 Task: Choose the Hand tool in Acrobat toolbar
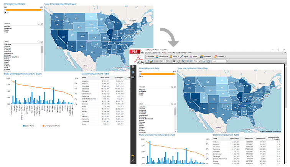pyautogui.click(x=179, y=61)
